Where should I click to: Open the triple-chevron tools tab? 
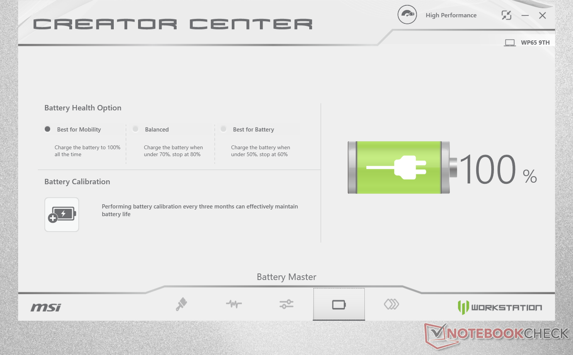[391, 304]
